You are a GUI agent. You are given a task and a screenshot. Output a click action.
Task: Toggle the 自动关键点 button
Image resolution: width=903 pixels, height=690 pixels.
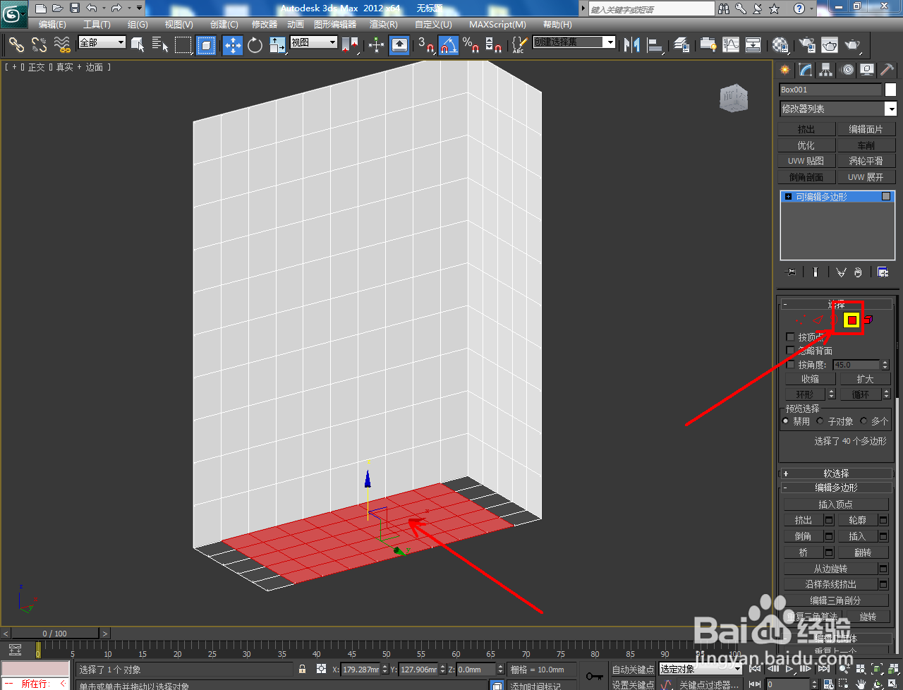coord(633,670)
